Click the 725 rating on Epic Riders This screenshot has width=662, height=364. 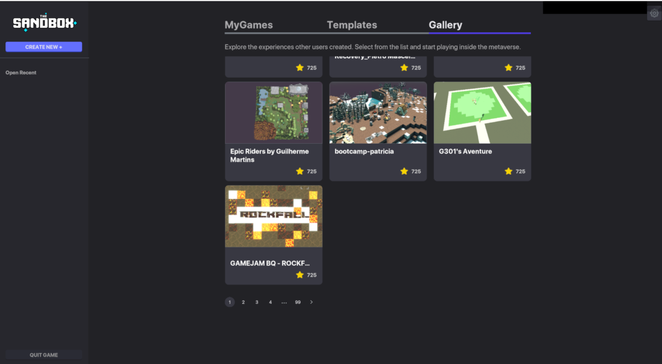pos(311,172)
